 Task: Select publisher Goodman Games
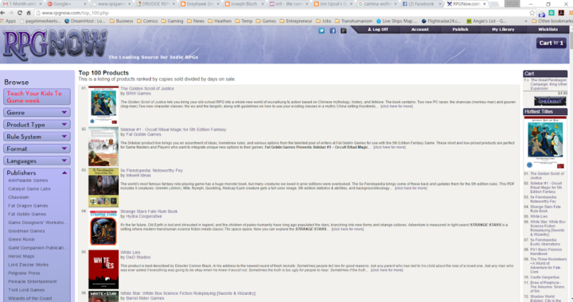[x=26, y=231]
